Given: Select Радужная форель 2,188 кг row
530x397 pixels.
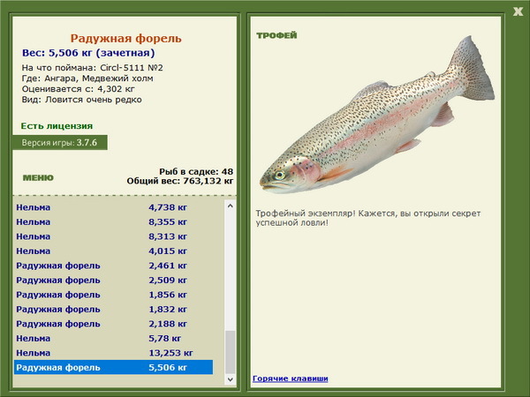Looking at the screenshot, I should (x=114, y=324).
